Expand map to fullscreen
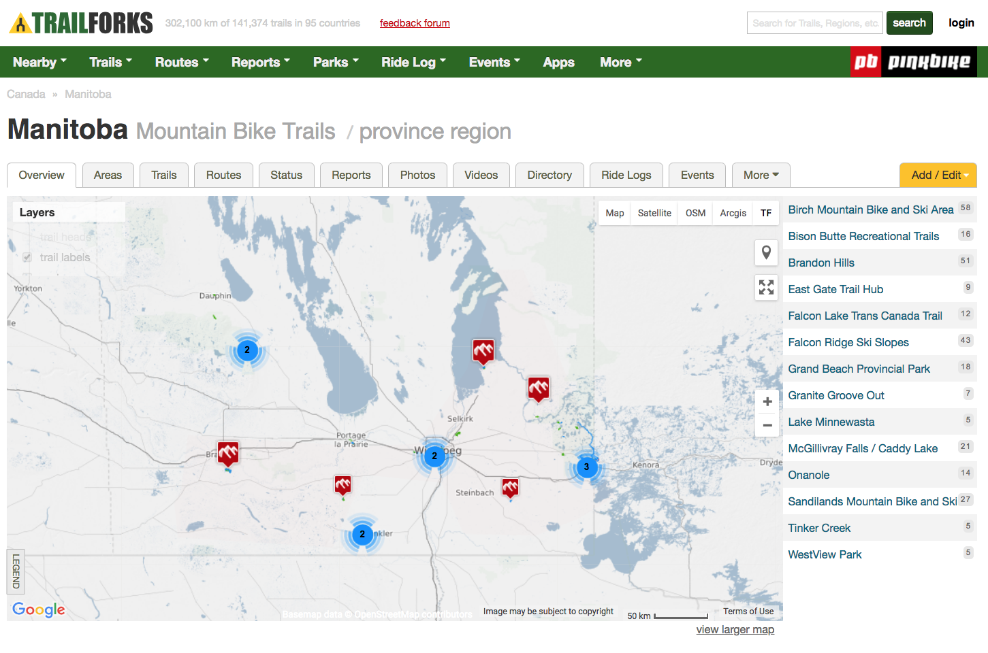 (766, 287)
